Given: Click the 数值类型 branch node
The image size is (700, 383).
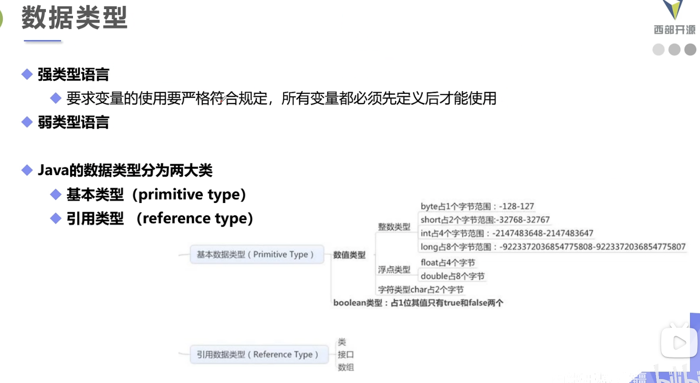Looking at the screenshot, I should 349,255.
